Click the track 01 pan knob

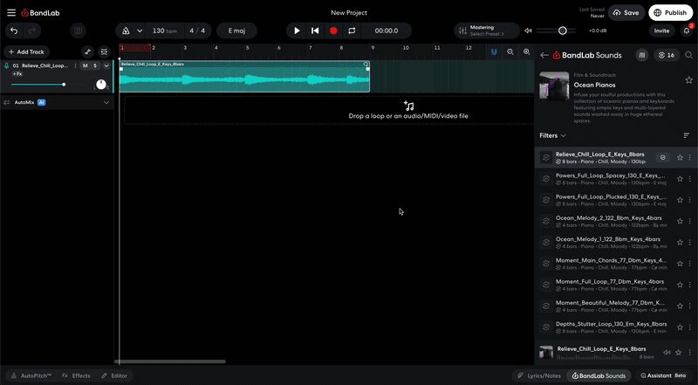tap(101, 84)
